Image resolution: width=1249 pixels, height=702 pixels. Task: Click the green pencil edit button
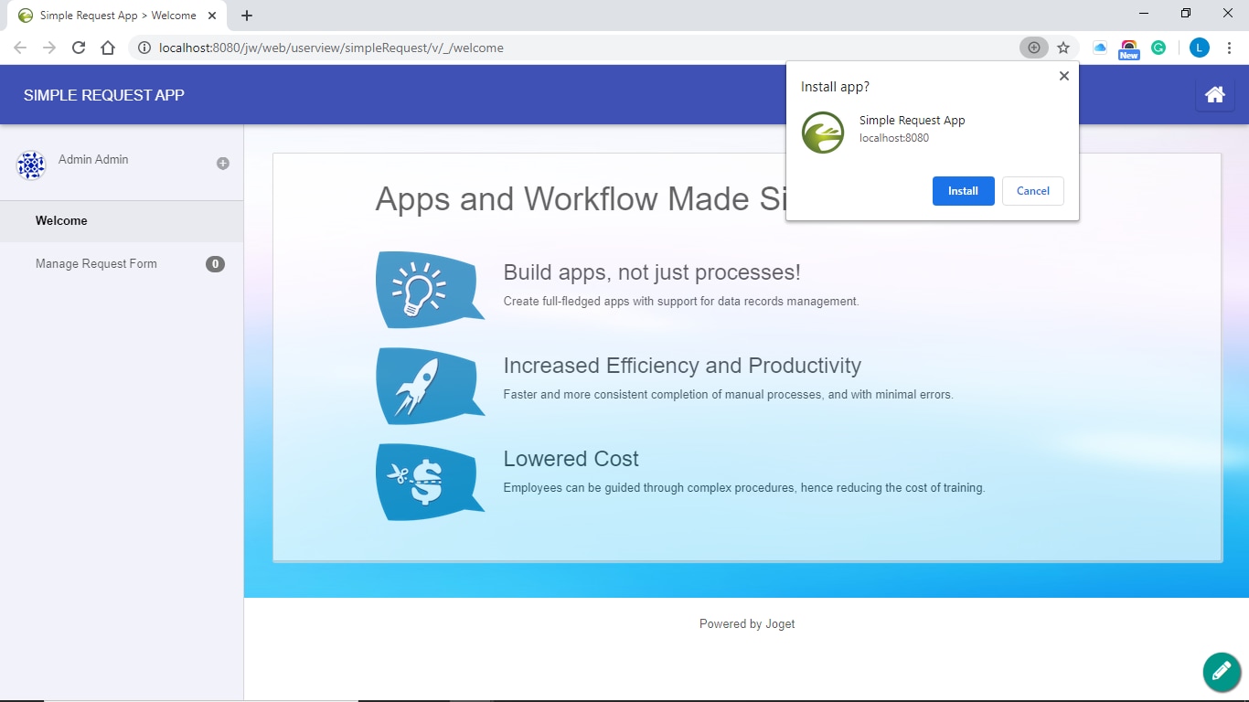[1222, 672]
